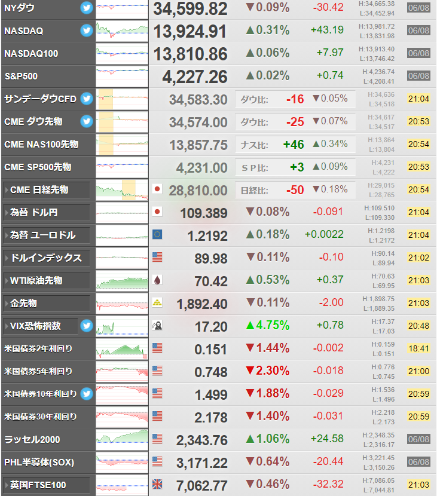Select the NYダウ price 34,599.82
The width and height of the screenshot is (437, 496).
pos(190,8)
